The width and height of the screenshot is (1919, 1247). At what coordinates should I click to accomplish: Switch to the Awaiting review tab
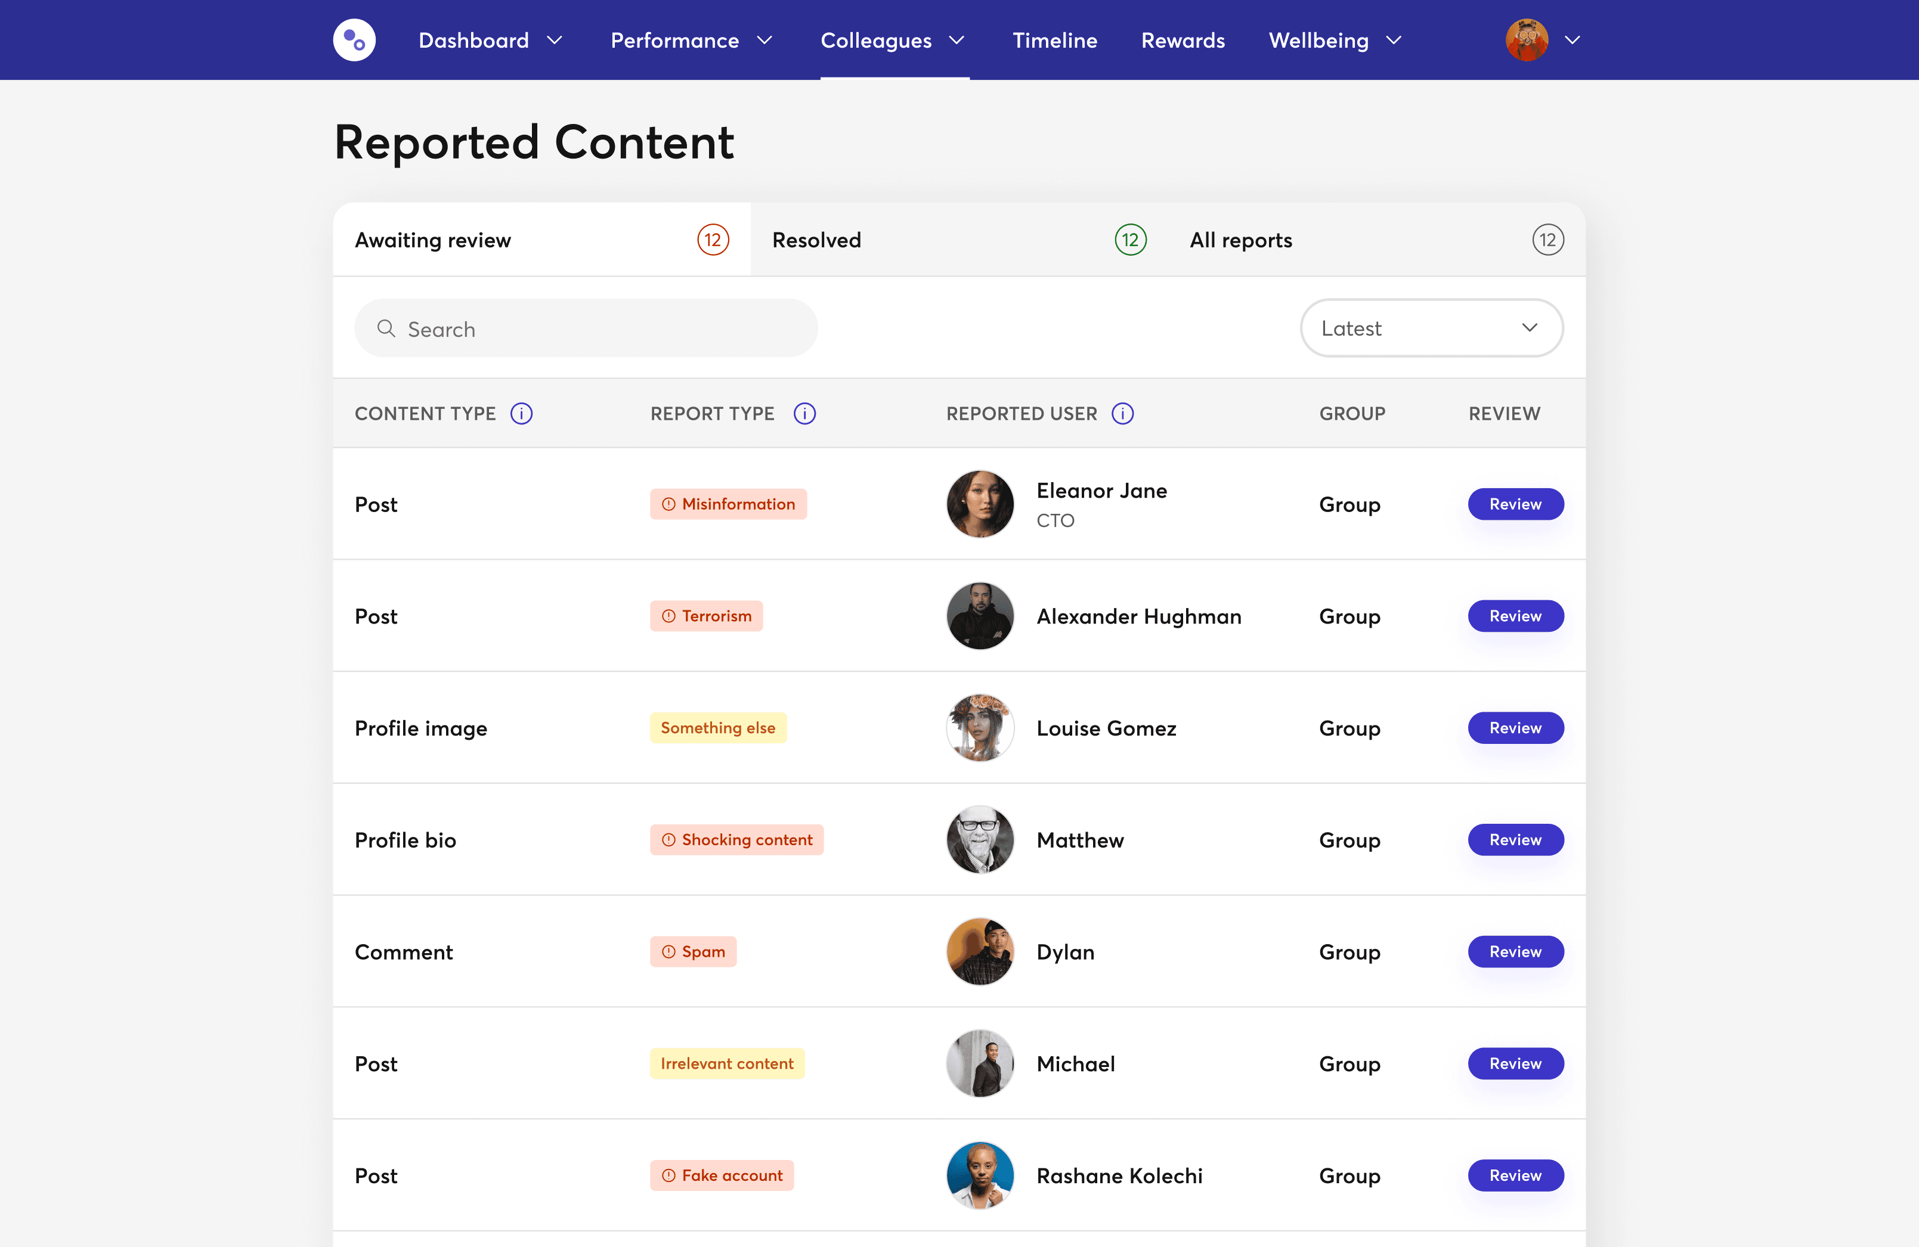point(541,240)
